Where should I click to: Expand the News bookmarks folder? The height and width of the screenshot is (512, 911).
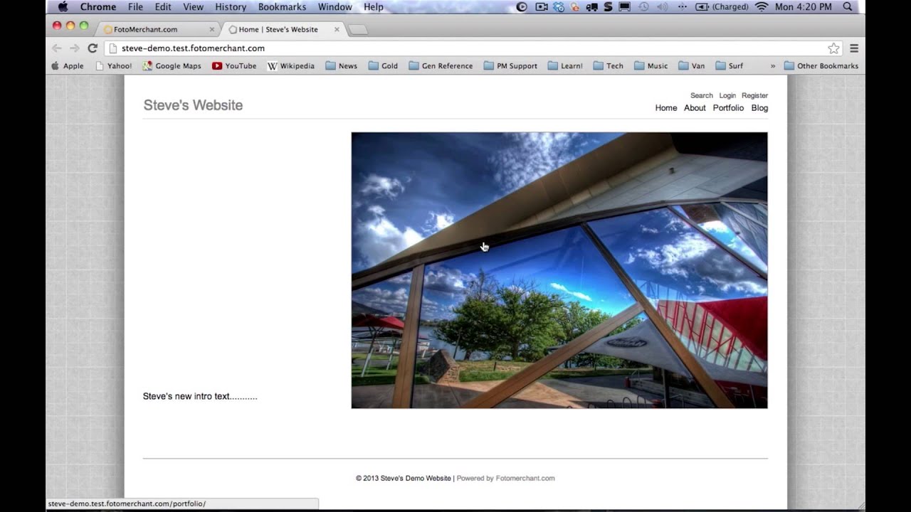(342, 65)
